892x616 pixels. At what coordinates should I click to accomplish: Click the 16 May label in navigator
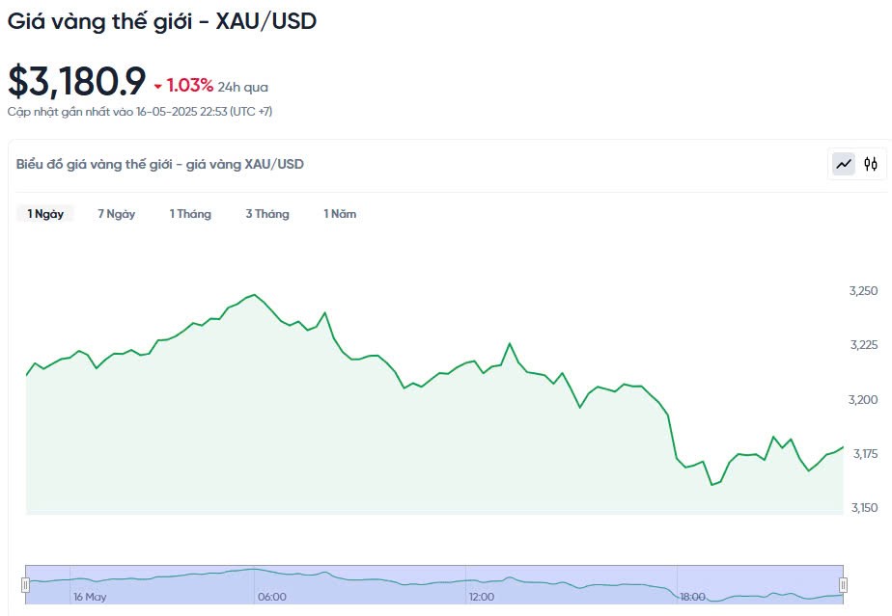point(90,597)
